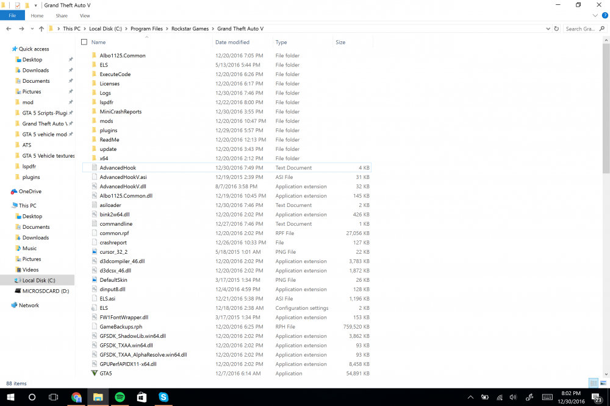Viewport: 610px width, 406px height.
Task: Click the Back navigation arrow
Action: point(9,29)
